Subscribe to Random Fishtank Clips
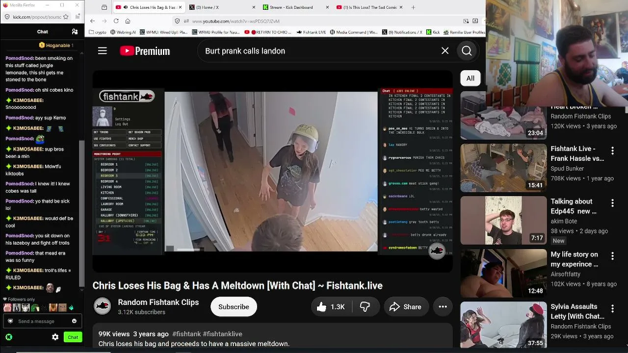The width and height of the screenshot is (628, 353). pos(234,307)
